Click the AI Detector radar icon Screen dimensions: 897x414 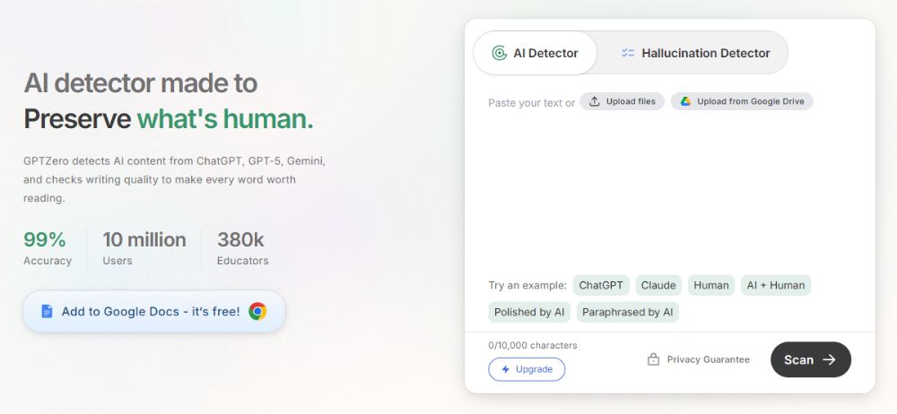coord(500,53)
